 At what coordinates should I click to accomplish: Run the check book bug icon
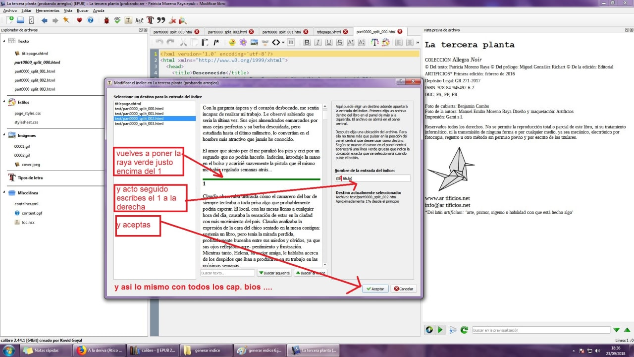[x=106, y=20]
